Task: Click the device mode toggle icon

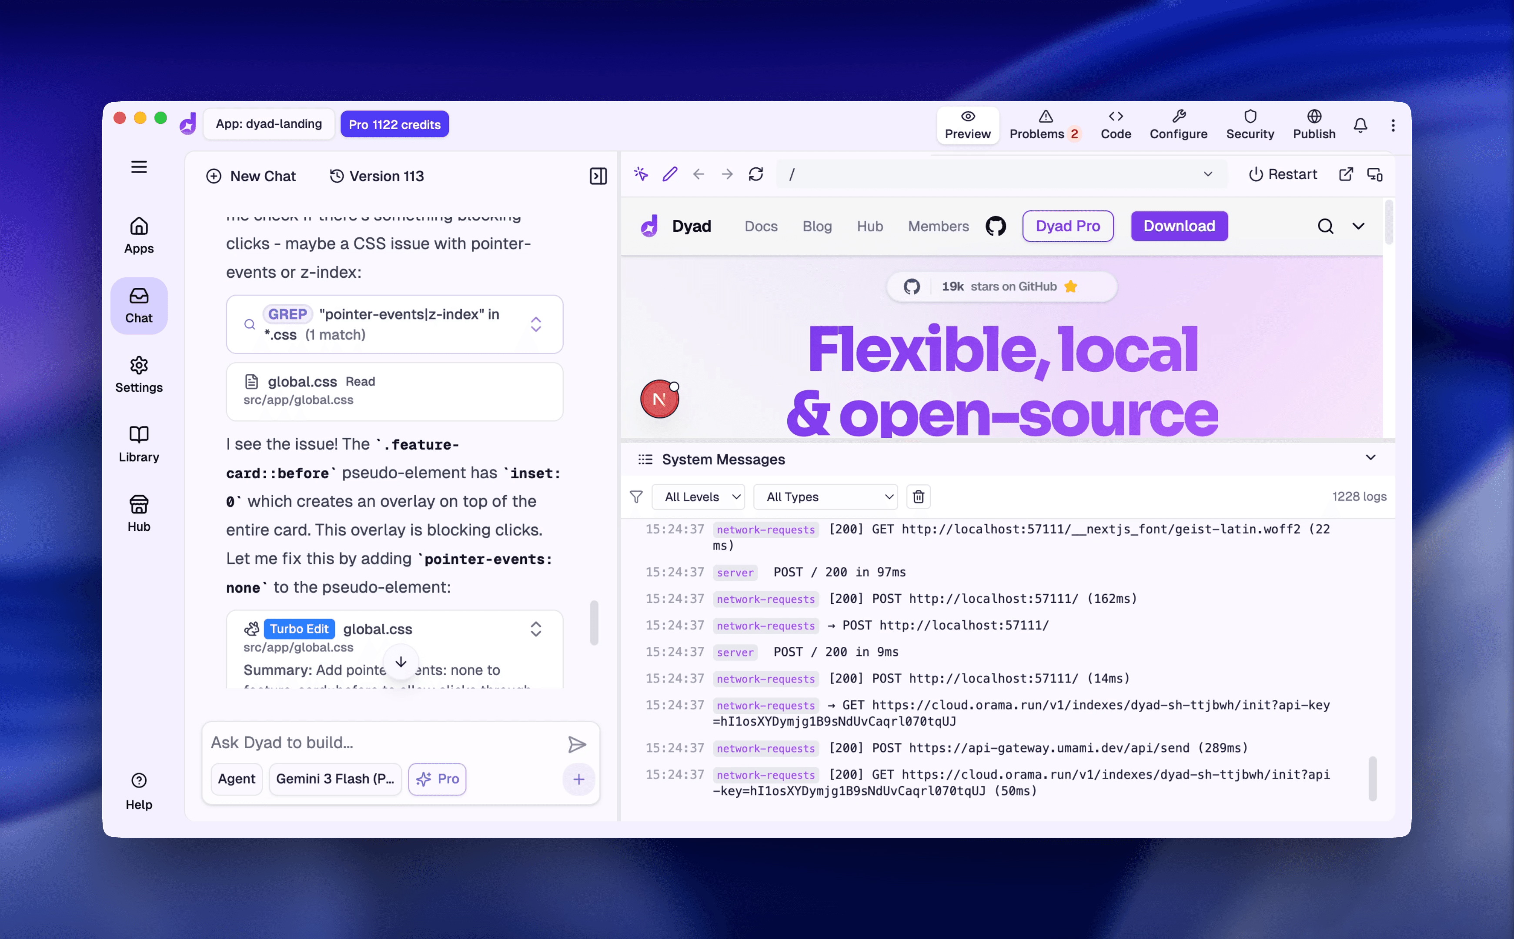Action: (x=1374, y=174)
